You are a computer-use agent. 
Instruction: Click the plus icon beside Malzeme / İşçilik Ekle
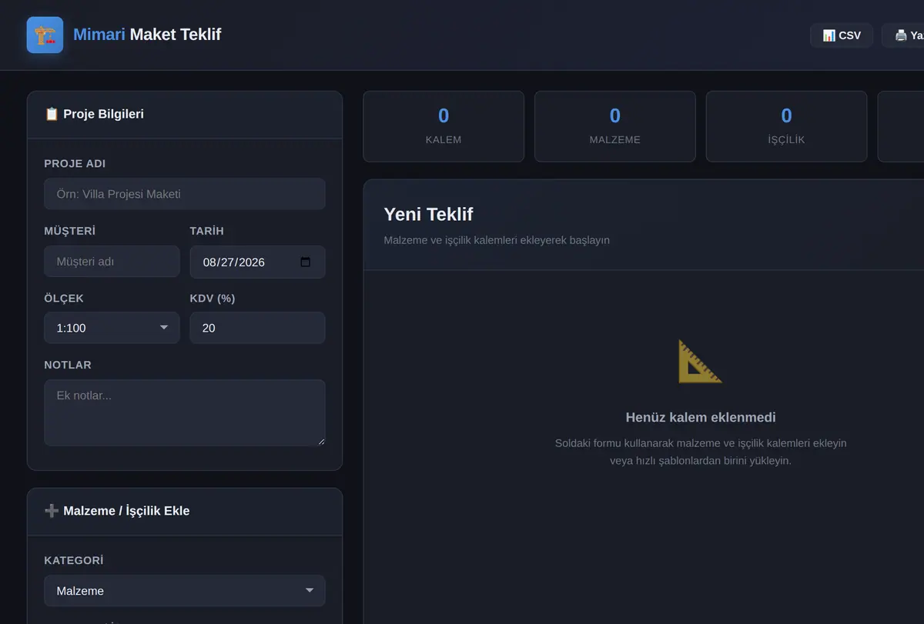[x=52, y=511]
